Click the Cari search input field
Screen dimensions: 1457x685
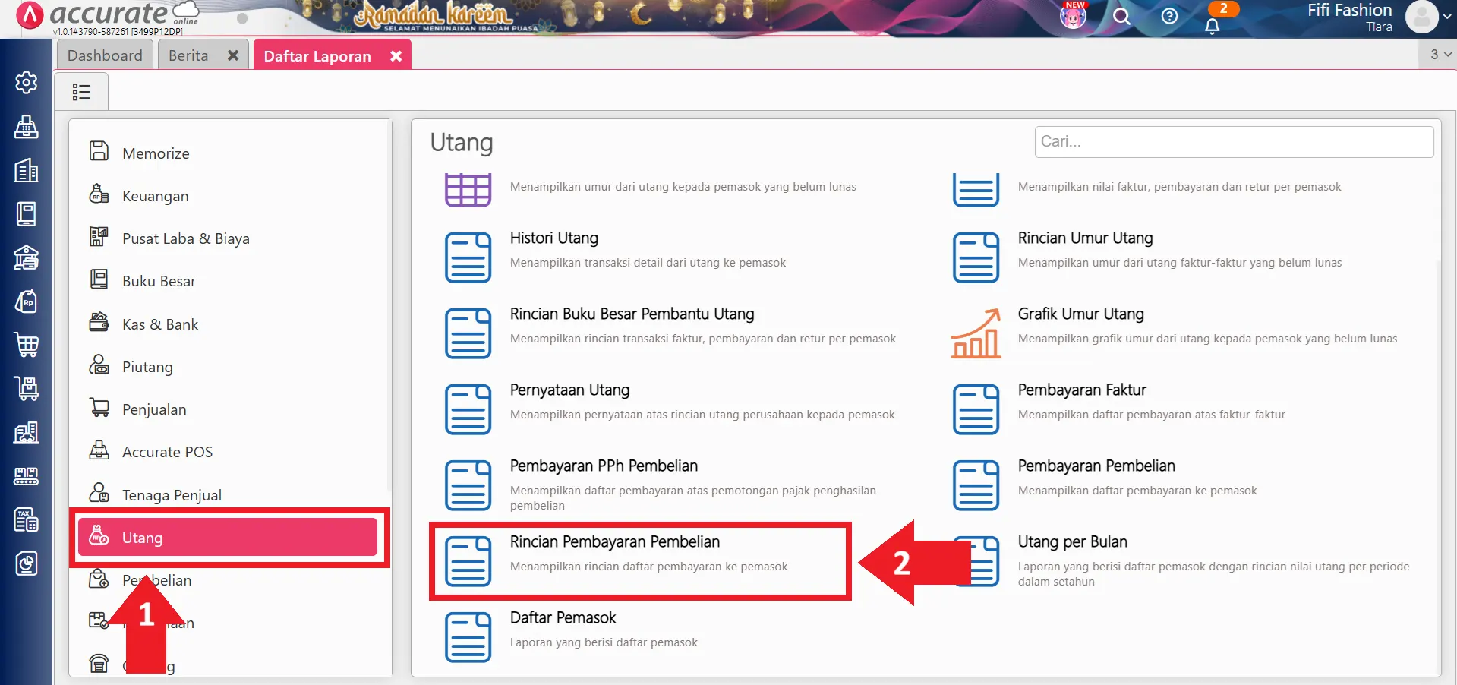1234,142
